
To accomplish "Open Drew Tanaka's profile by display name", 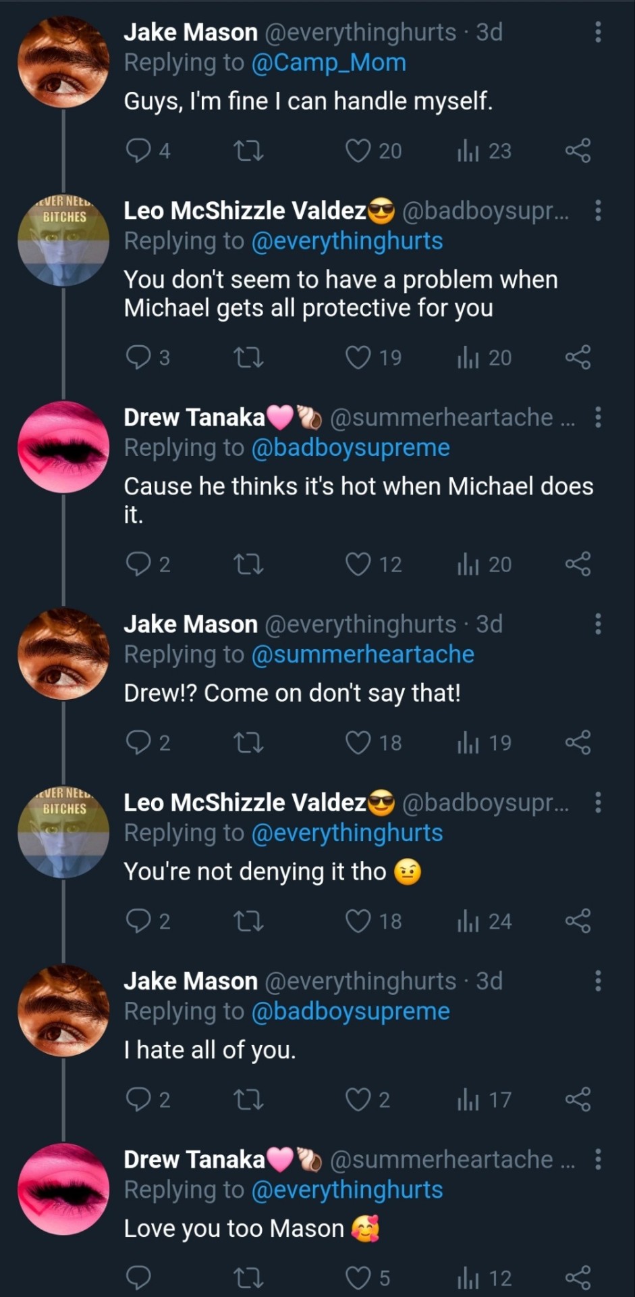I will click(194, 417).
